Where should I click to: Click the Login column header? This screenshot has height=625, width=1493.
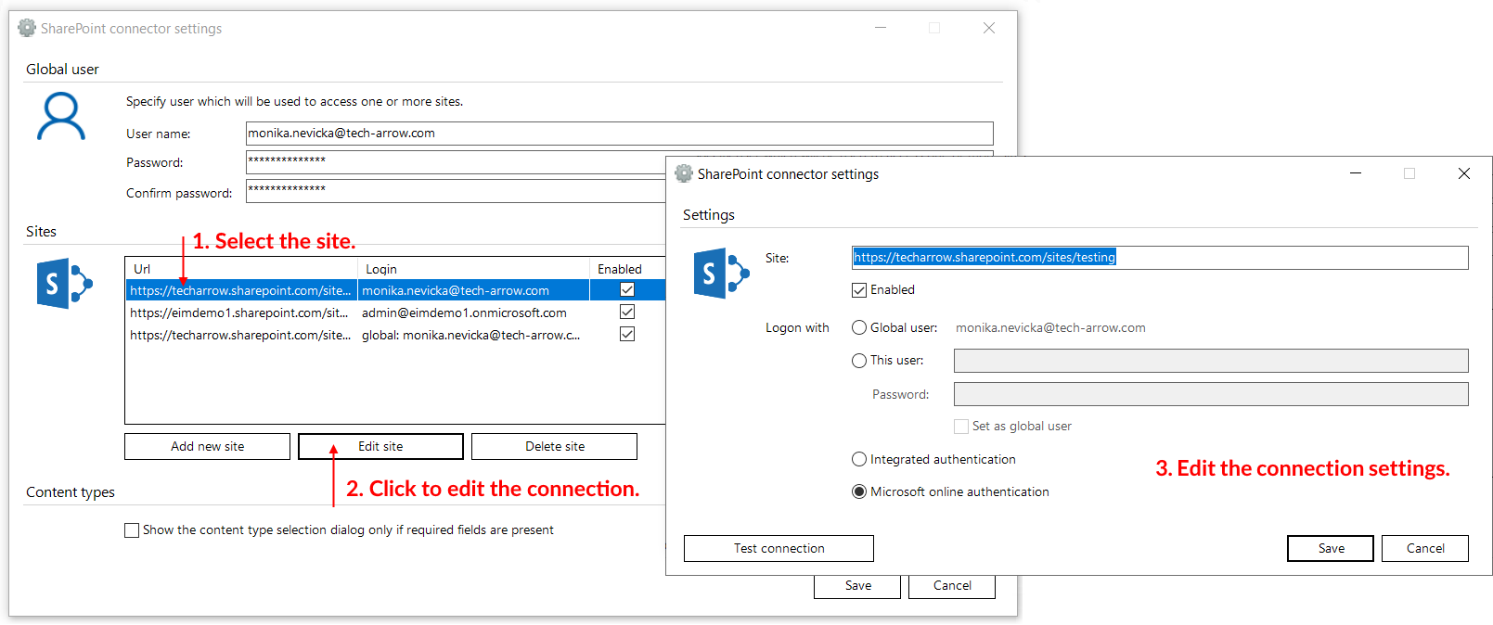[x=474, y=269]
